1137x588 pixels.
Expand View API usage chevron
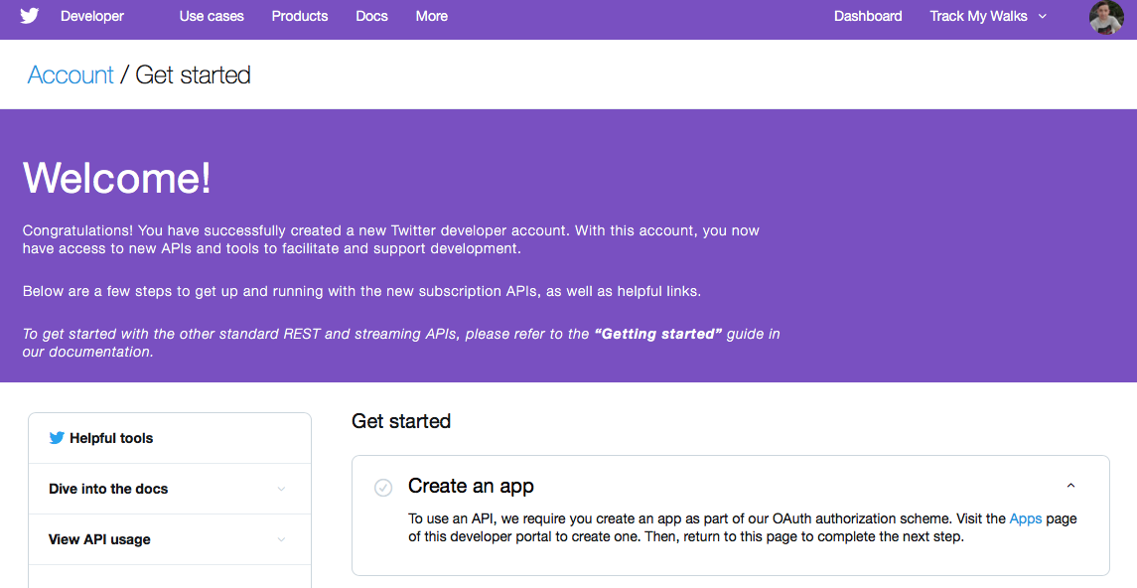(281, 539)
